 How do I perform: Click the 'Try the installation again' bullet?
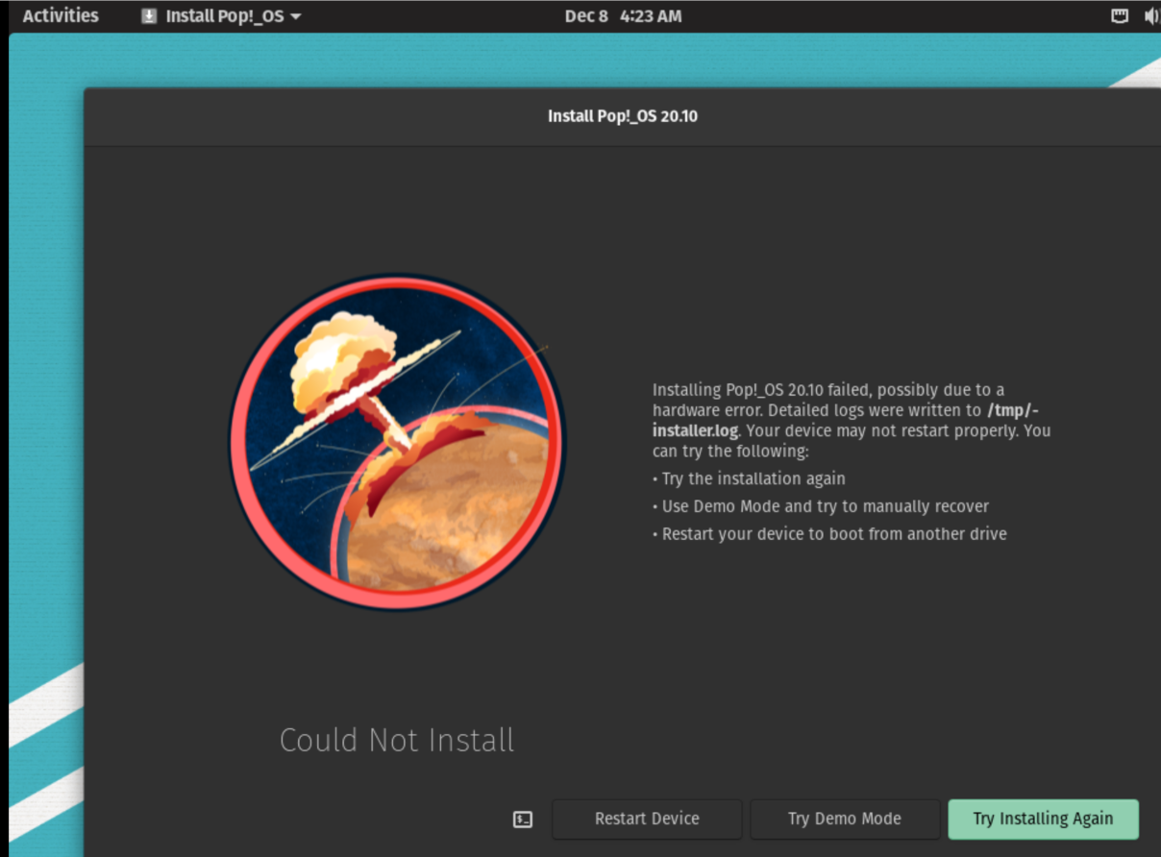pos(750,478)
